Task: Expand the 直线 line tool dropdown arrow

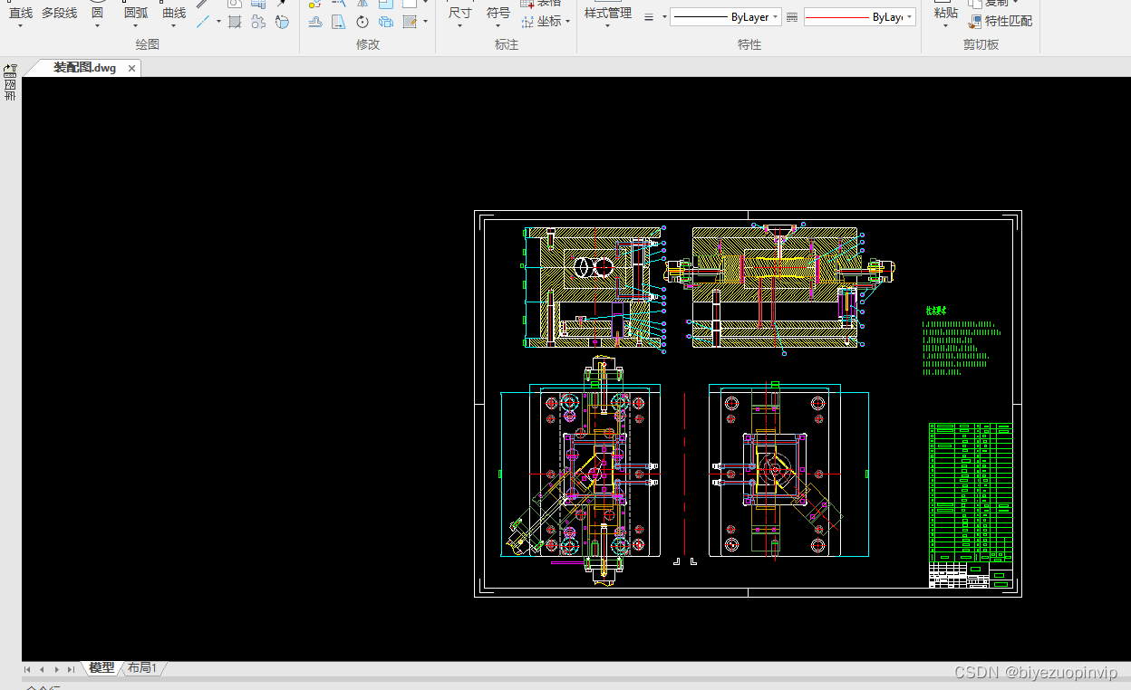Action: tap(20, 26)
